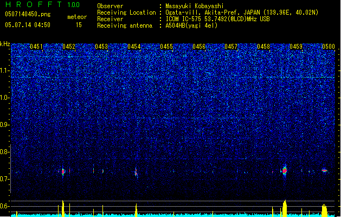Click the strong meteor echo just before 0459
This screenshot has width=341, height=217.
tap(285, 171)
